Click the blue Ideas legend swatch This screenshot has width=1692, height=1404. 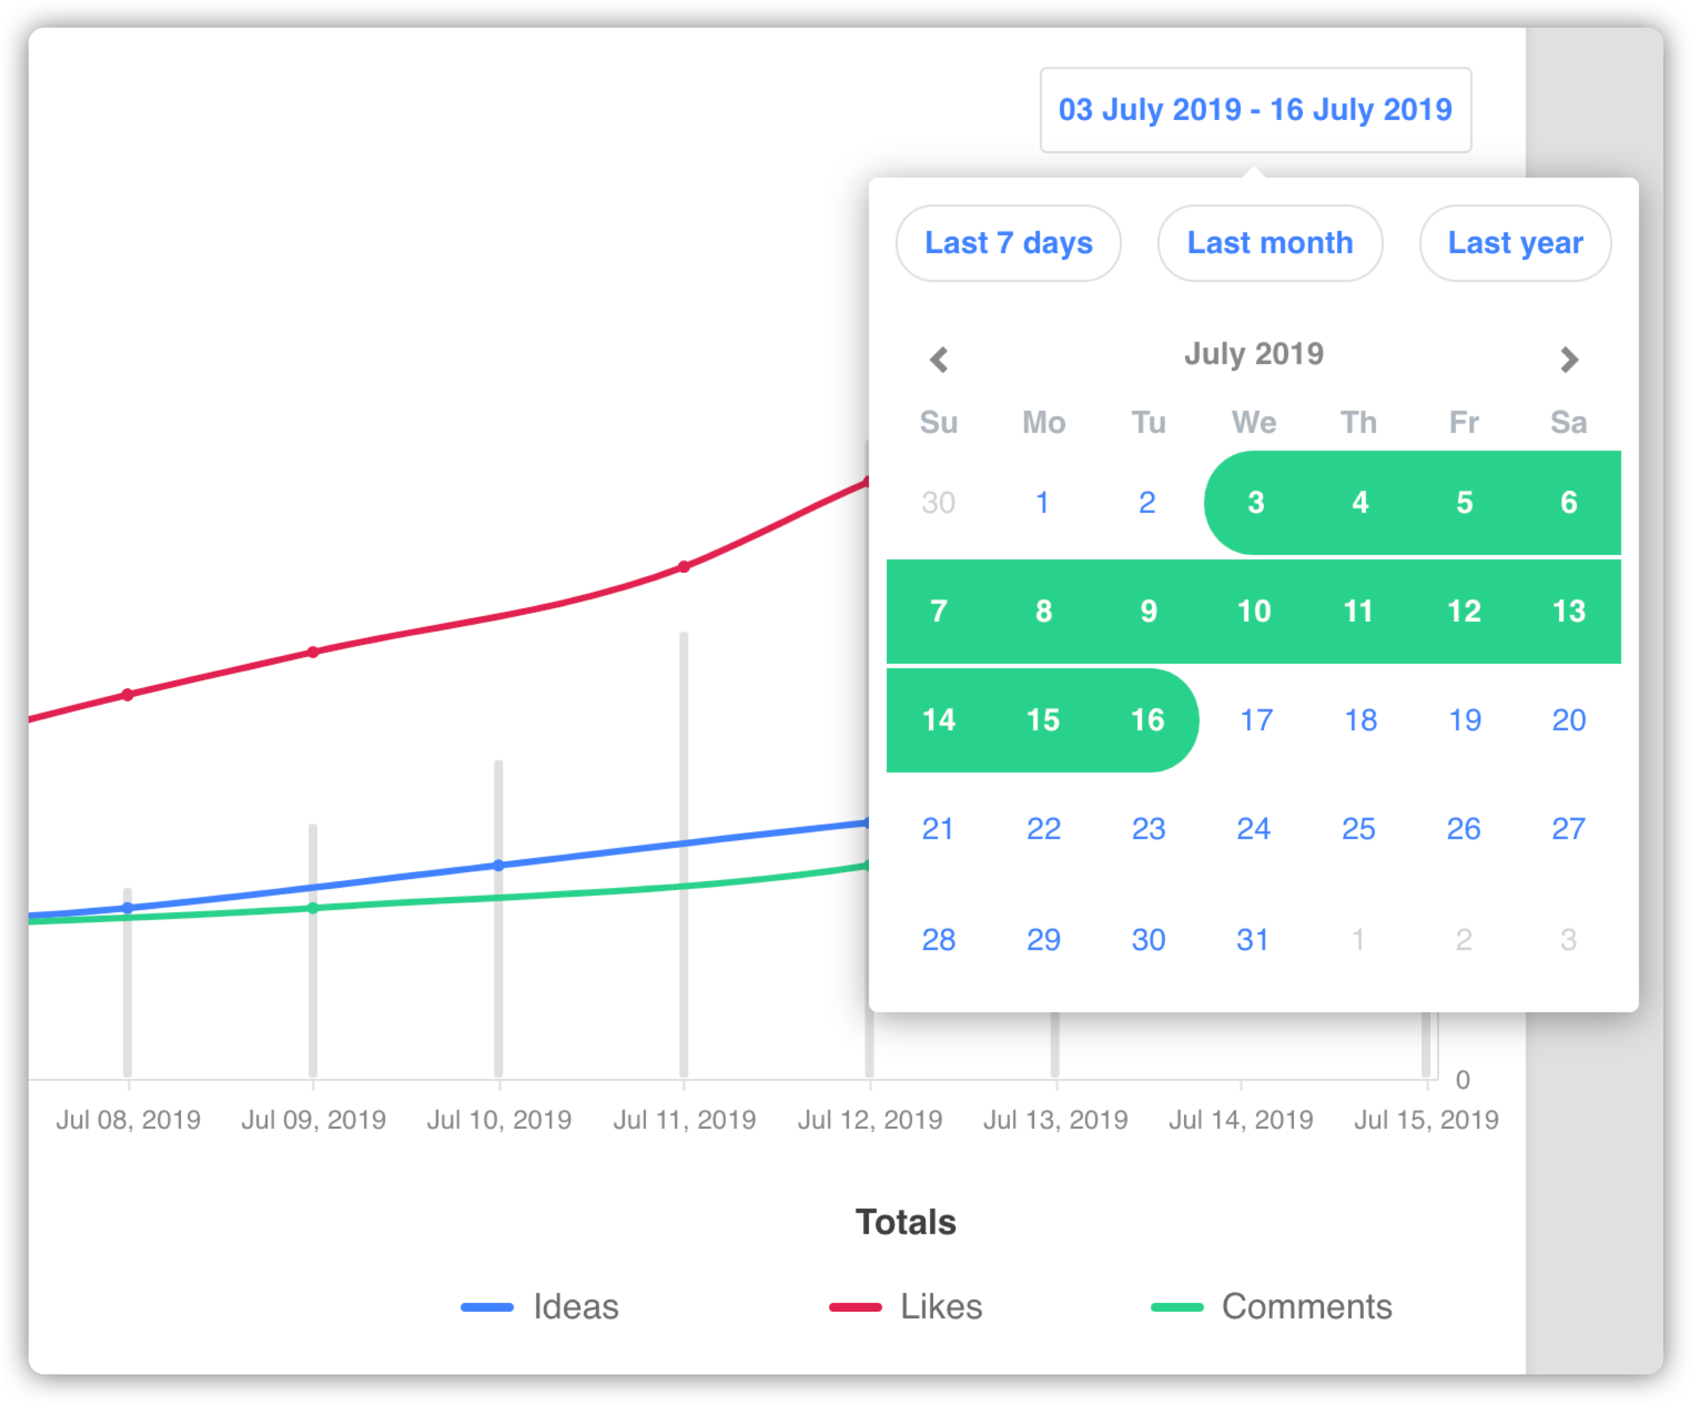pos(487,1307)
